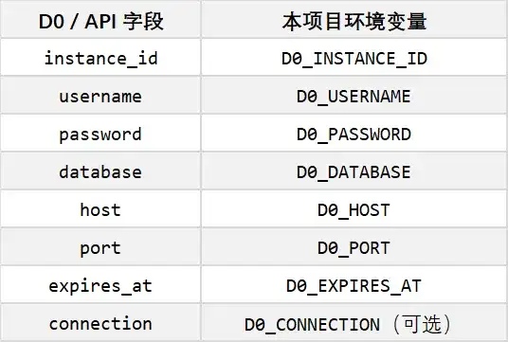Select the D0_PORT variable cell
Screen dimensions: 508x342
[354, 246]
